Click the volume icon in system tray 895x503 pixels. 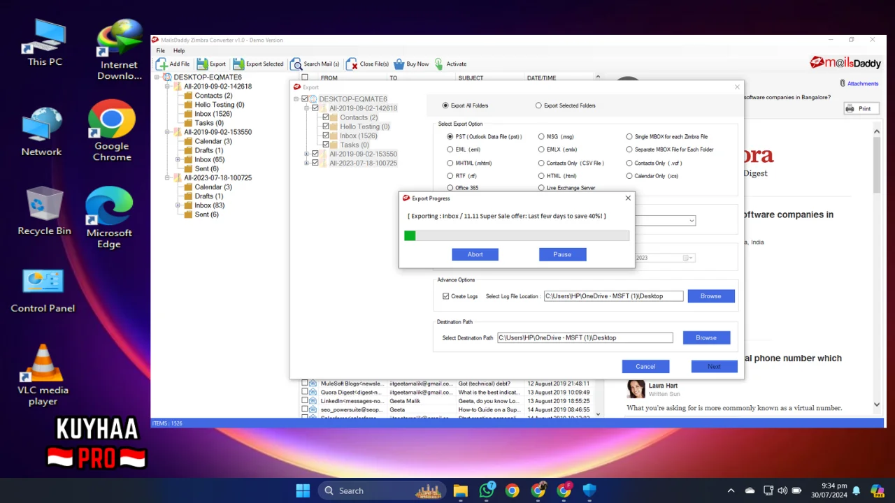[782, 490]
